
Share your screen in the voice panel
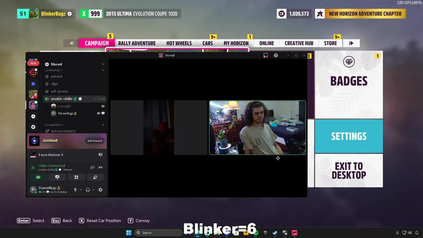(57, 177)
